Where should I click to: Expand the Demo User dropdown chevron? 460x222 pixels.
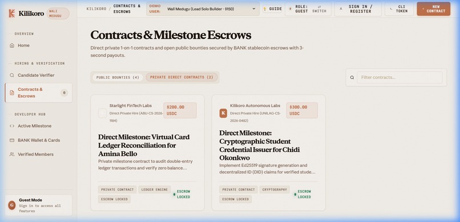(254, 9)
